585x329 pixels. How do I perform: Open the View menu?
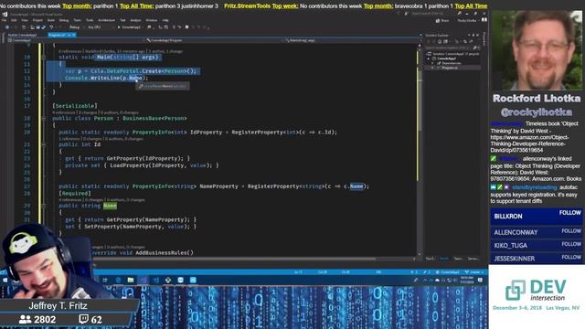coord(25,20)
